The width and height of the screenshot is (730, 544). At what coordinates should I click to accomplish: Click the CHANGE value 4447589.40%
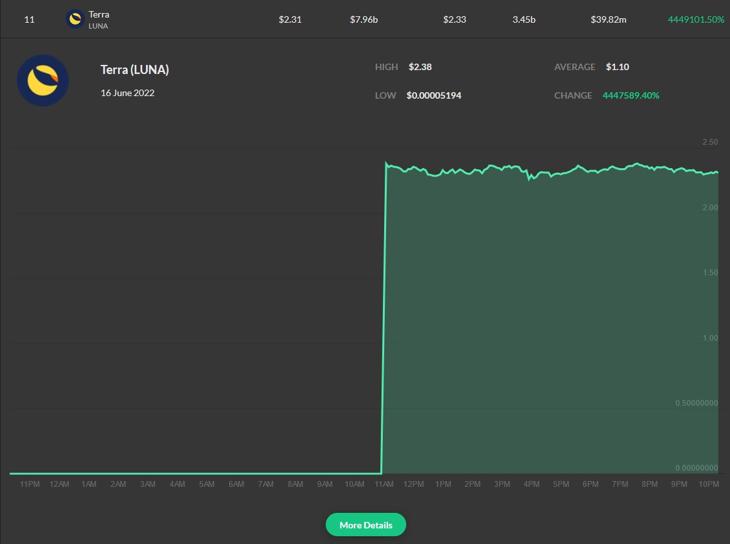[631, 95]
